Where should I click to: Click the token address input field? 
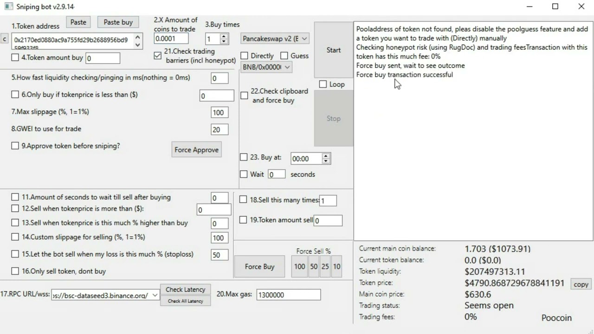(x=72, y=41)
